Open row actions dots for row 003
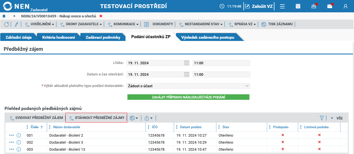The image size is (354, 154). pyautogui.click(x=12, y=149)
